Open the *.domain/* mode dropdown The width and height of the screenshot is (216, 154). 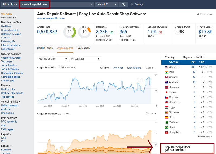click(x=106, y=4)
